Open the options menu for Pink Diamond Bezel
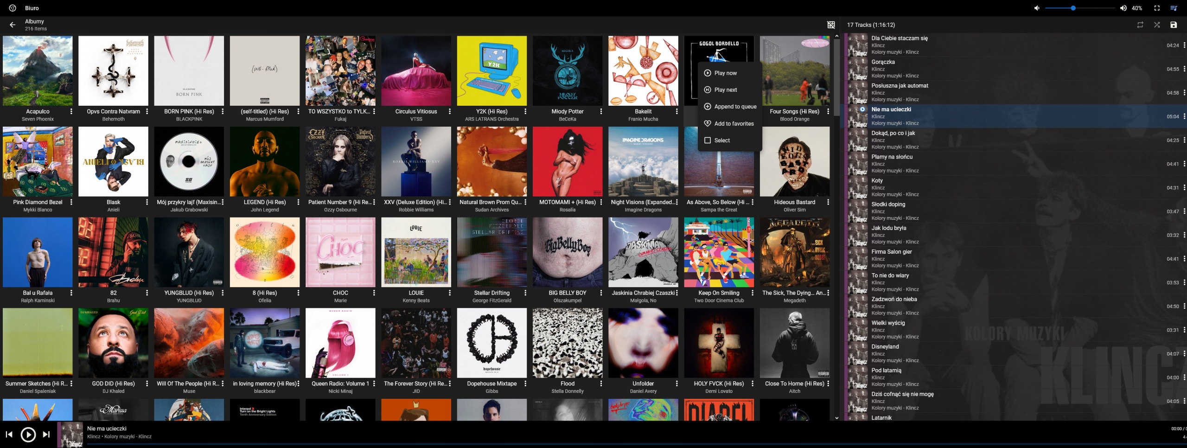 [x=71, y=202]
